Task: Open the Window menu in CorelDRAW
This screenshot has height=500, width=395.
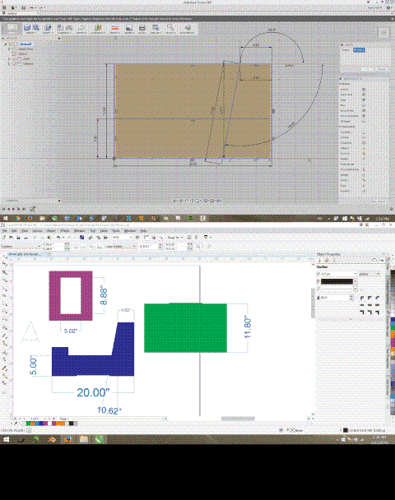Action: point(129,230)
